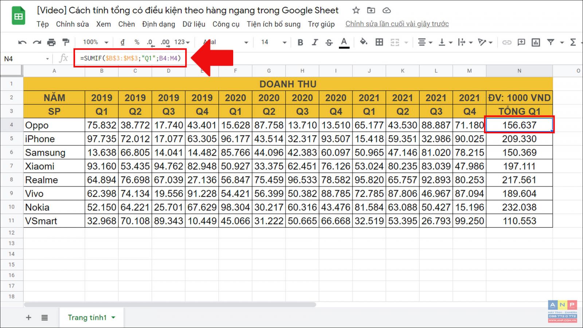Click the All sheets list icon
This screenshot has height=328, width=583.
click(44, 318)
